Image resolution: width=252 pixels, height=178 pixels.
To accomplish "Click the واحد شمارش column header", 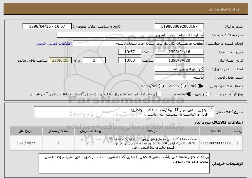I will [x=91, y=131].
